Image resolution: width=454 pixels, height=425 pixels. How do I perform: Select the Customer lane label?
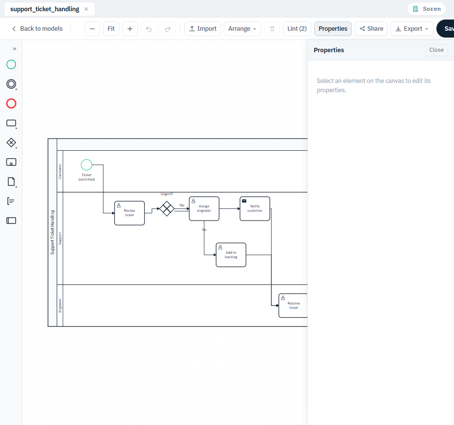click(x=60, y=171)
